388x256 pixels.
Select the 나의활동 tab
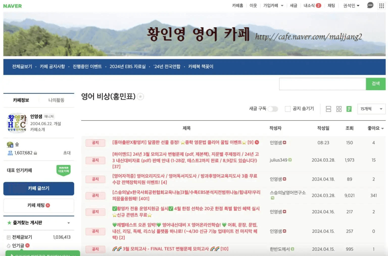coord(56,100)
